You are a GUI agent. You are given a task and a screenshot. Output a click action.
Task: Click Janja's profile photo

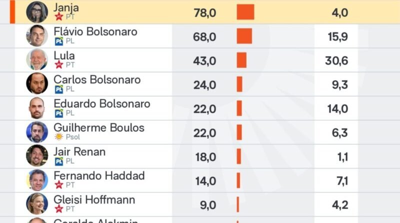36,12
